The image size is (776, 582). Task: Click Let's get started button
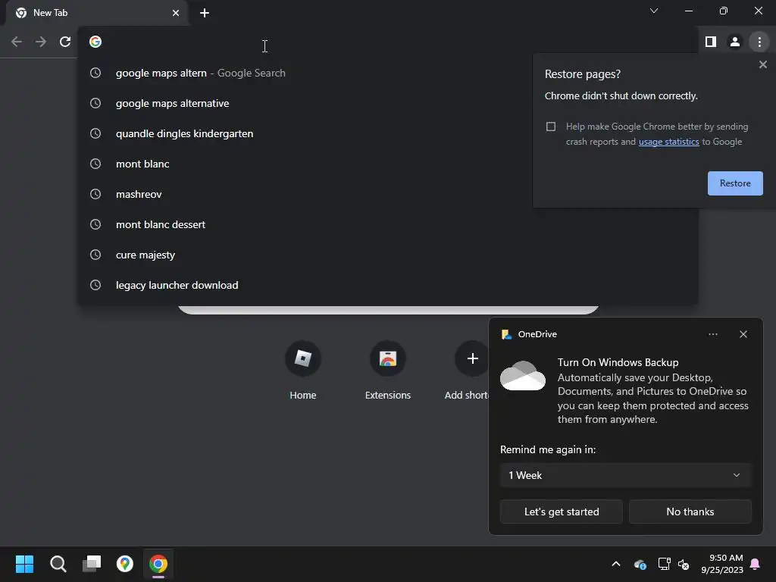pyautogui.click(x=562, y=512)
